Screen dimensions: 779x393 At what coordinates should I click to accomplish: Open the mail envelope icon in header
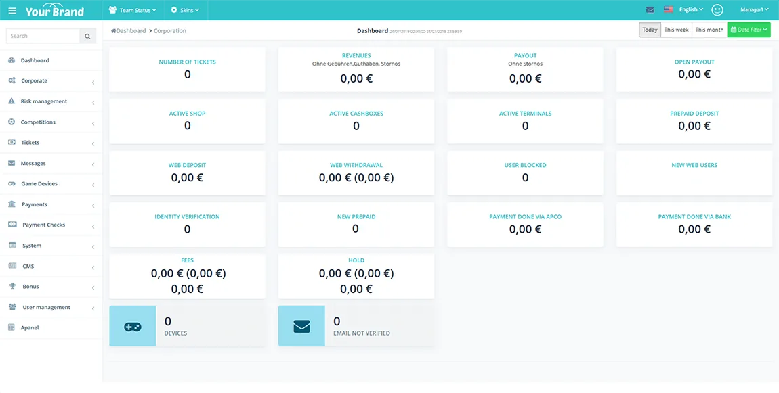(650, 9)
